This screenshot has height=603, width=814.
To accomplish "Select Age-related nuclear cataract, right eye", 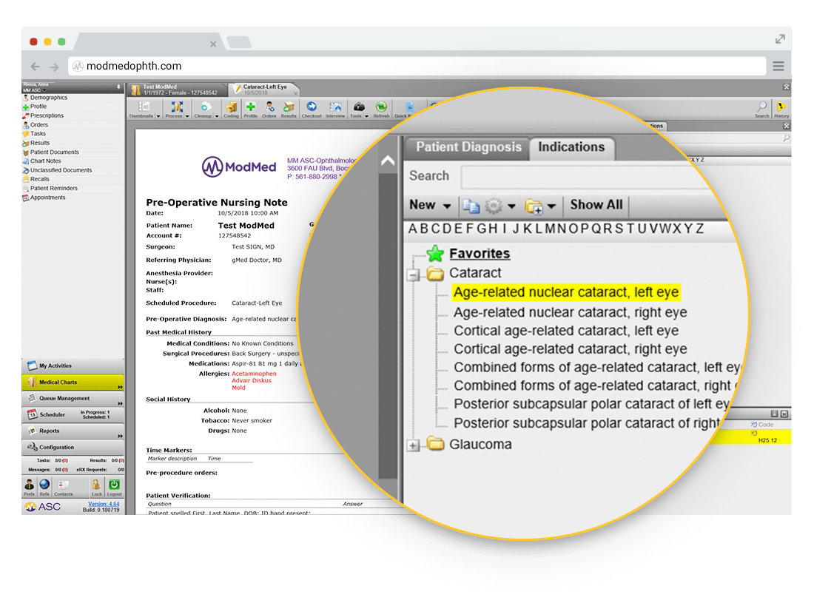I will click(570, 312).
